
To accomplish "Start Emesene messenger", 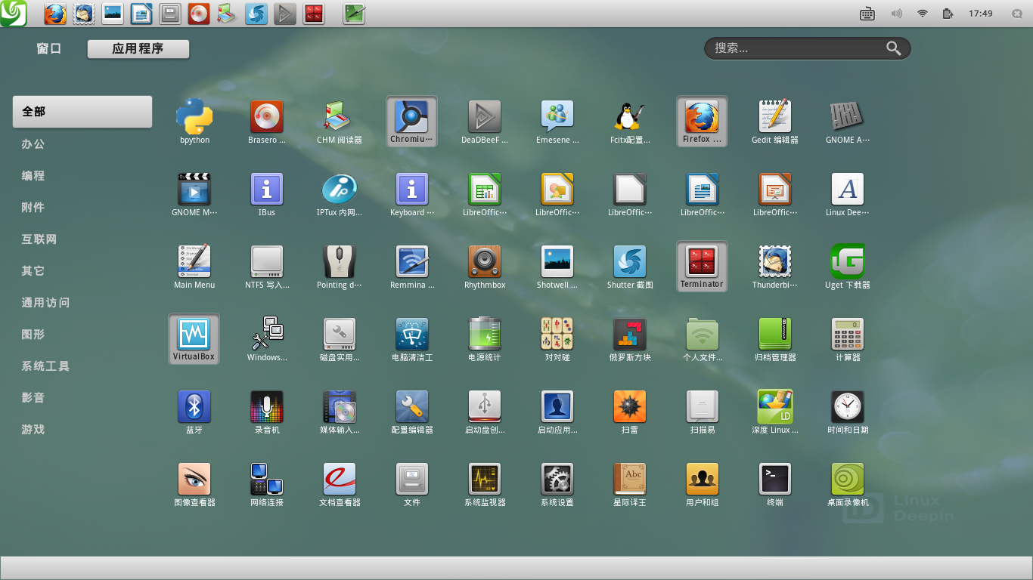I will (557, 122).
